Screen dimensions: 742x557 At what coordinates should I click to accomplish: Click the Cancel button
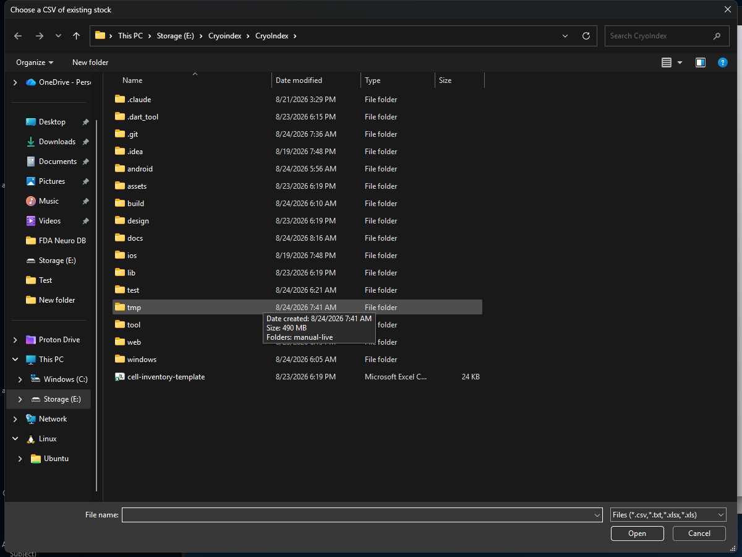click(699, 533)
